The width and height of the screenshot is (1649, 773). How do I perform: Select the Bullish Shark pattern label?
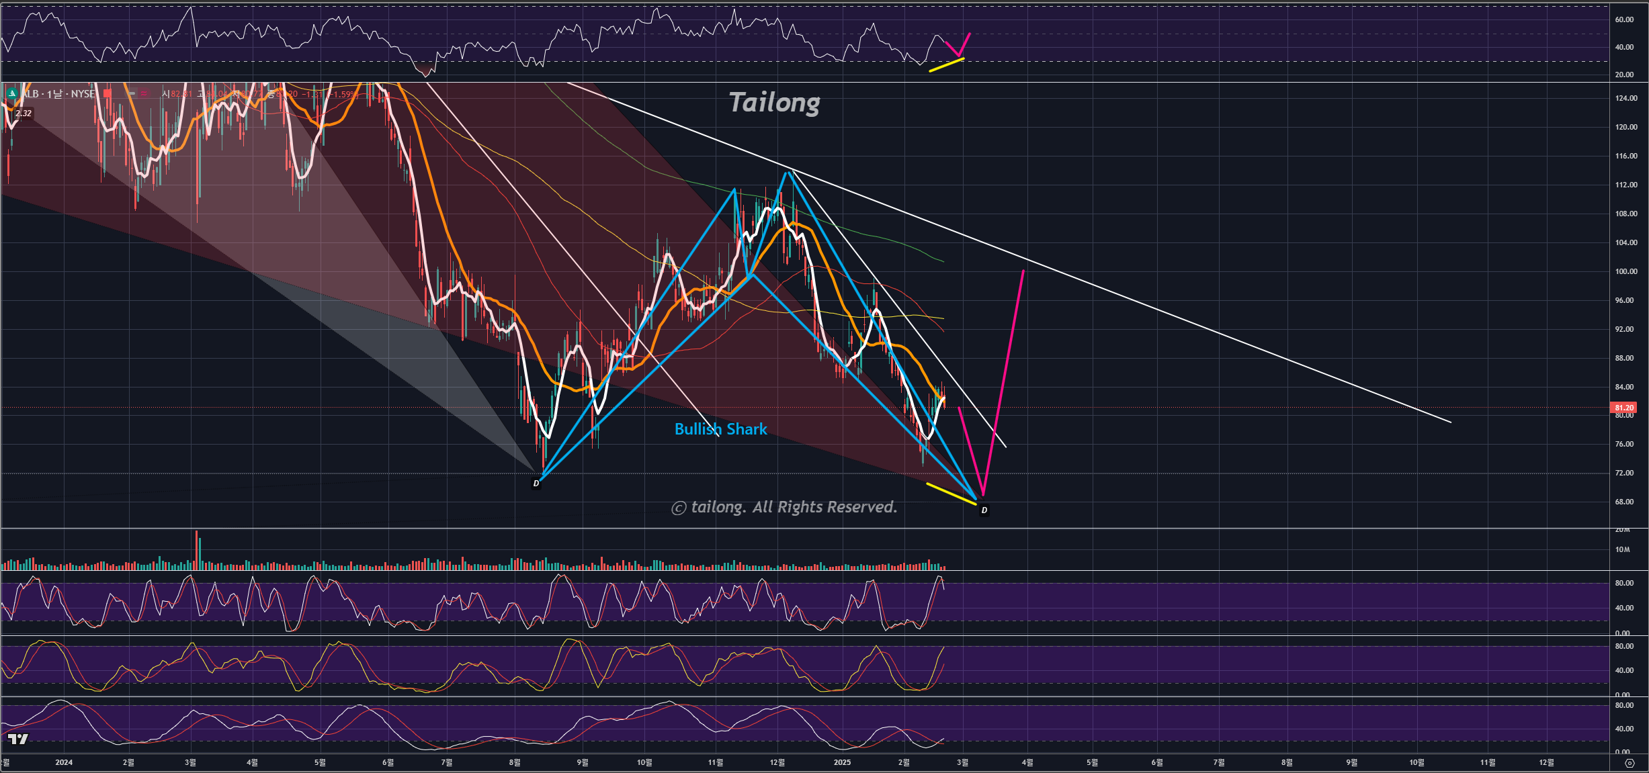coord(720,429)
